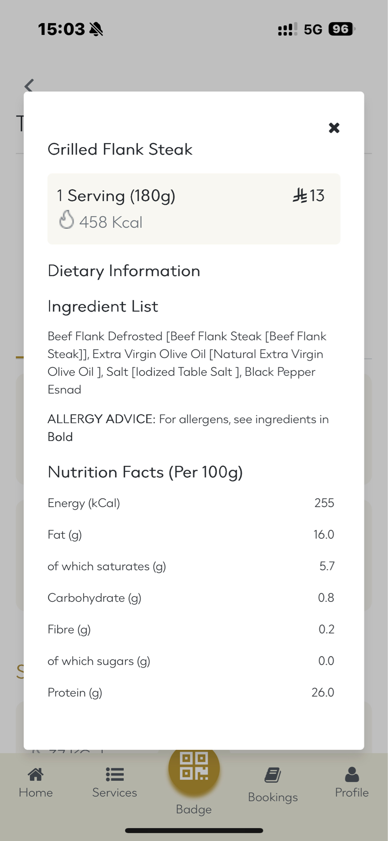Tap the Services list icon
The image size is (388, 841).
(x=114, y=774)
